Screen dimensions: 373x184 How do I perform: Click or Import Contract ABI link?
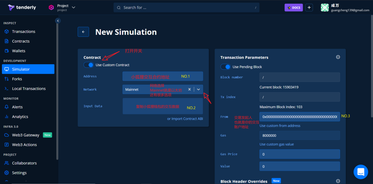185,119
